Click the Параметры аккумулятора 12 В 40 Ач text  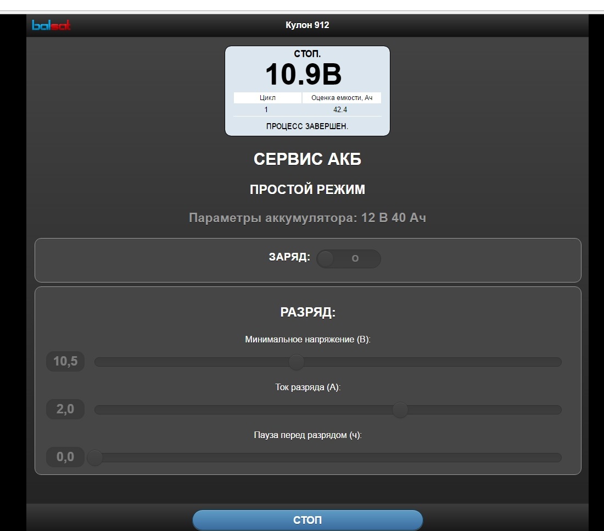click(x=307, y=218)
